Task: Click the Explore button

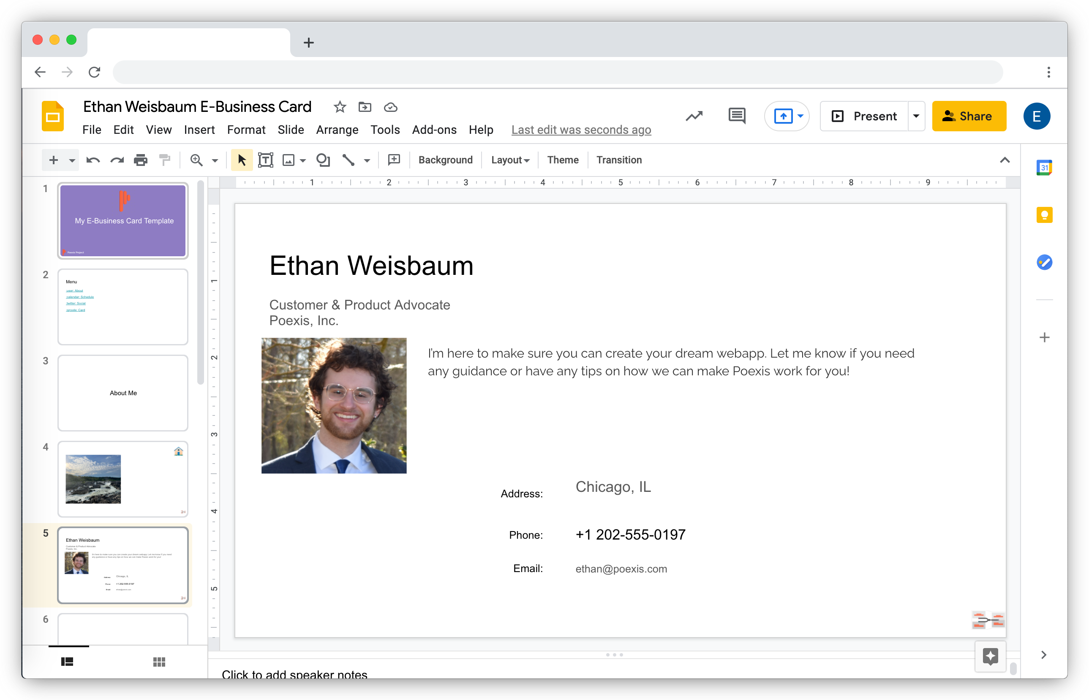Action: coord(990,657)
